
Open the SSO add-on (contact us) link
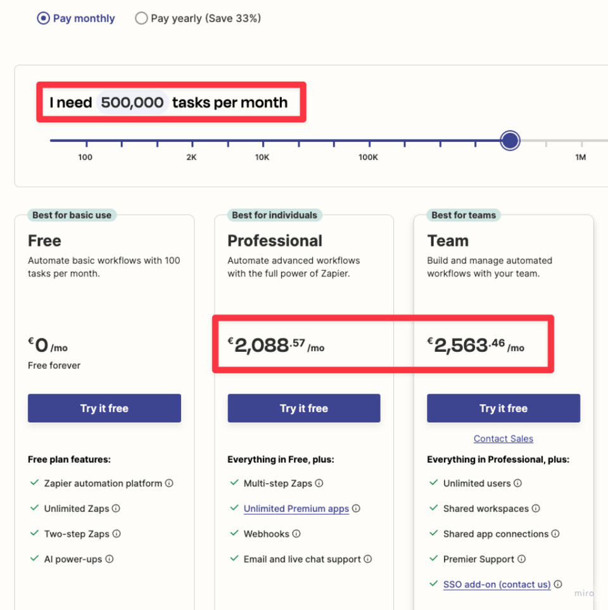click(x=497, y=584)
